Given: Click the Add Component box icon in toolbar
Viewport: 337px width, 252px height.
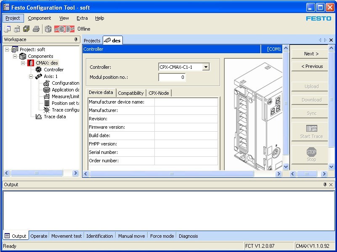Looking at the screenshot, I should tap(48, 29).
